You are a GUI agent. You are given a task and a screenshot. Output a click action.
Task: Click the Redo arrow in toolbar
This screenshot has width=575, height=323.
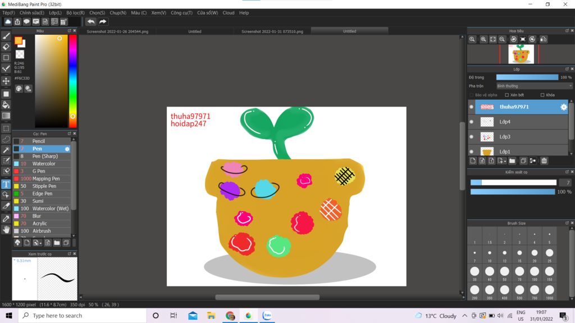click(103, 22)
